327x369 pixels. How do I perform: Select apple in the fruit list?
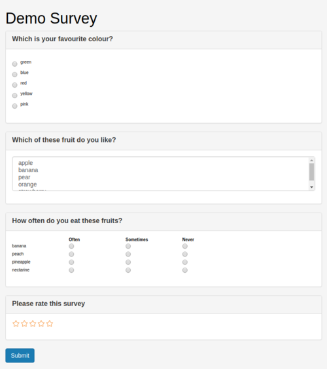click(x=26, y=163)
